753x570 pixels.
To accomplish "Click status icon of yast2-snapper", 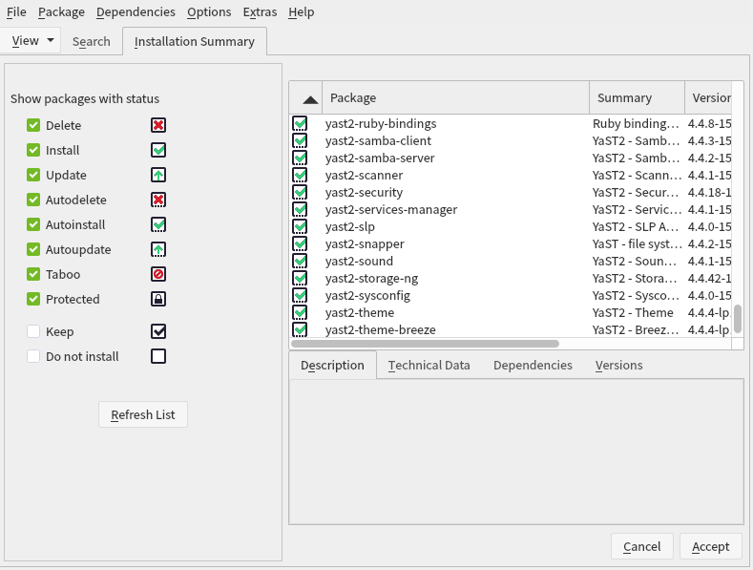I will click(x=300, y=243).
